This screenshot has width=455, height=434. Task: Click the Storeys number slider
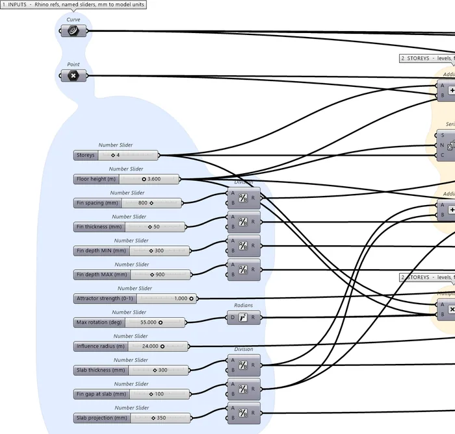[x=116, y=155]
